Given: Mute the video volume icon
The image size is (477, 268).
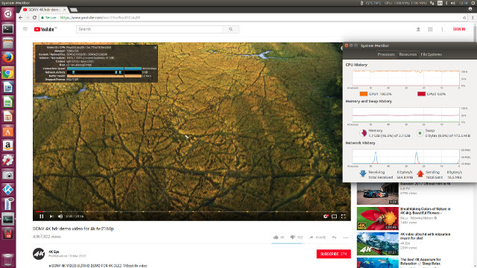Looking at the screenshot, I should click(60, 217).
